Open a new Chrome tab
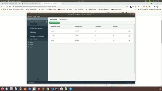The width and height of the screenshot is (162, 91). point(63,4)
